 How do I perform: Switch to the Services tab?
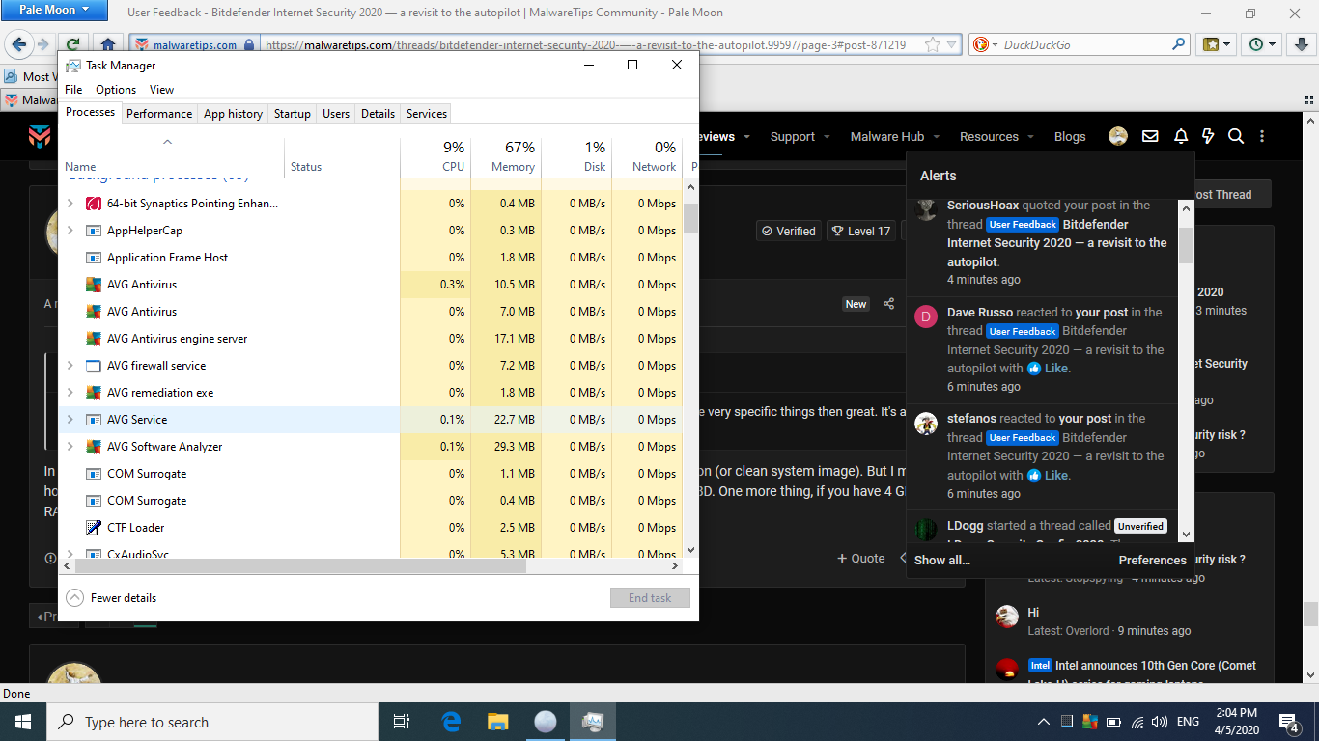[x=427, y=114]
